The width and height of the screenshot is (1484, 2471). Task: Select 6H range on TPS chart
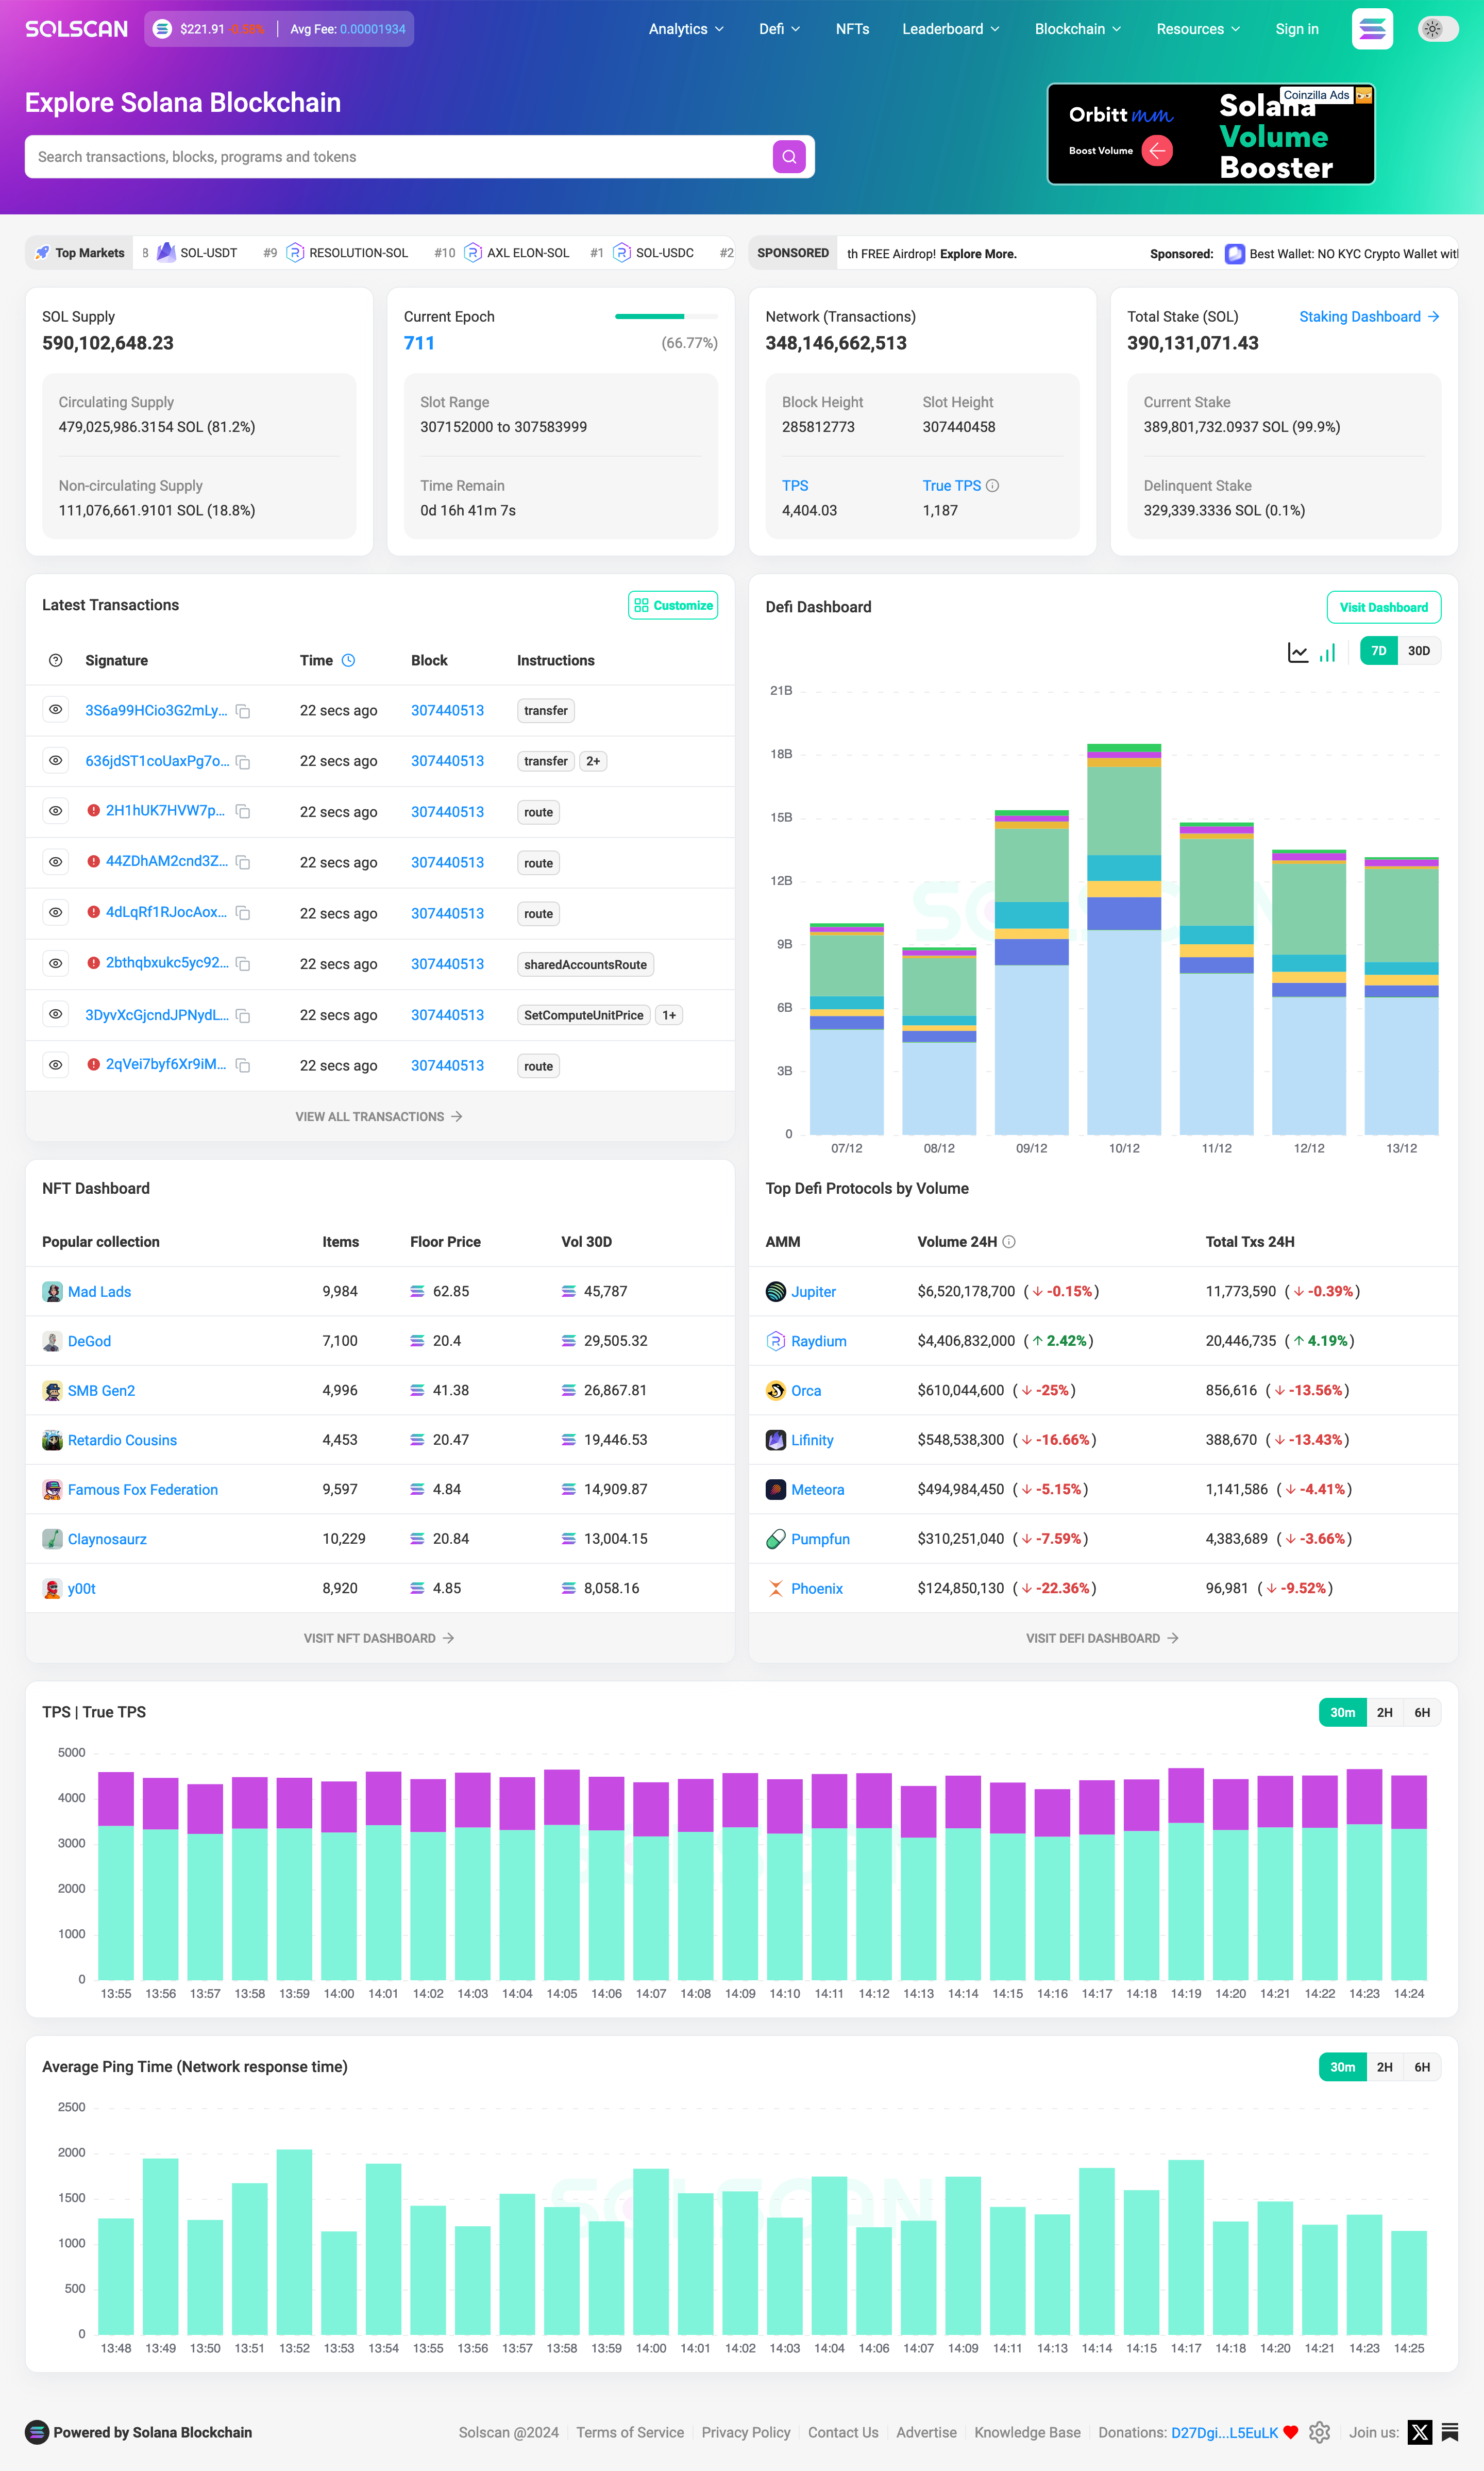coord(1422,1713)
